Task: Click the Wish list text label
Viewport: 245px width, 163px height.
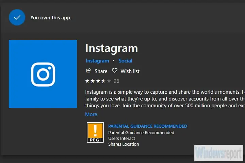Action: (x=130, y=71)
